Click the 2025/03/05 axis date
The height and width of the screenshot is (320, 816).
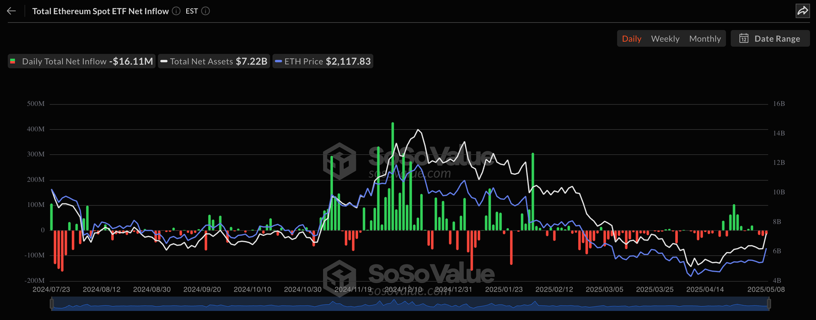(604, 289)
